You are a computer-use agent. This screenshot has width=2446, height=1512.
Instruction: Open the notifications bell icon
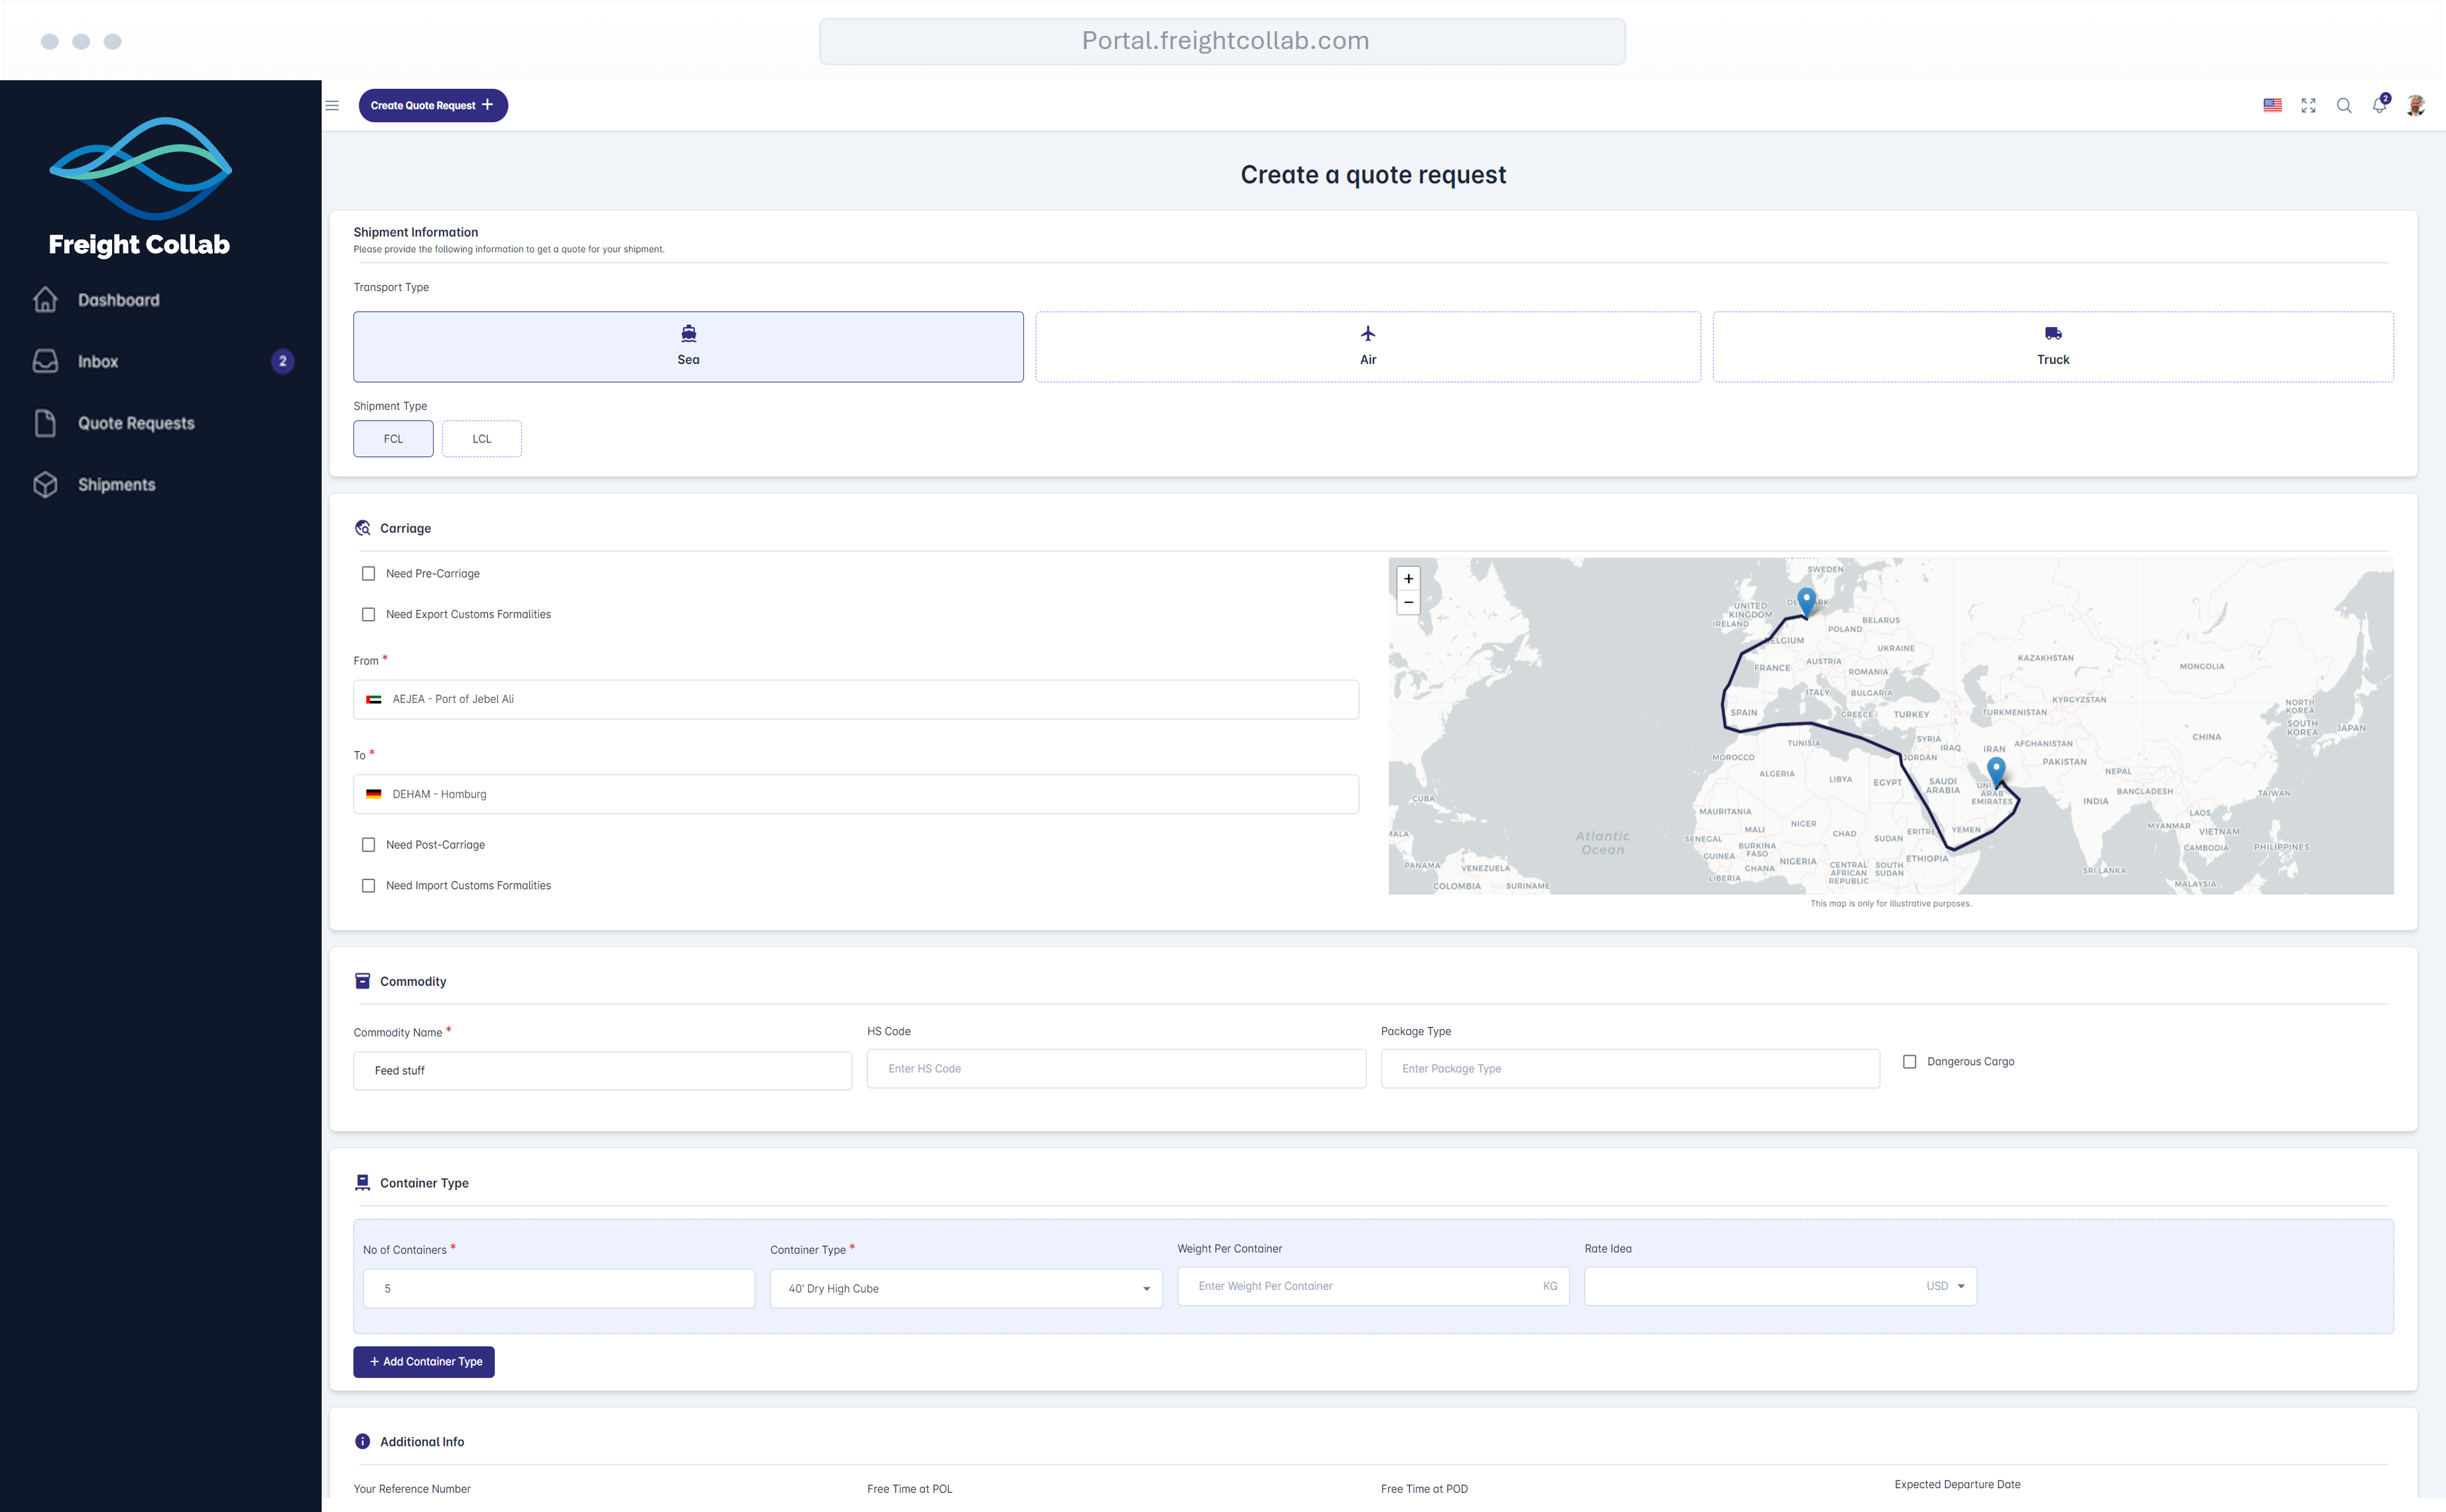click(2379, 106)
